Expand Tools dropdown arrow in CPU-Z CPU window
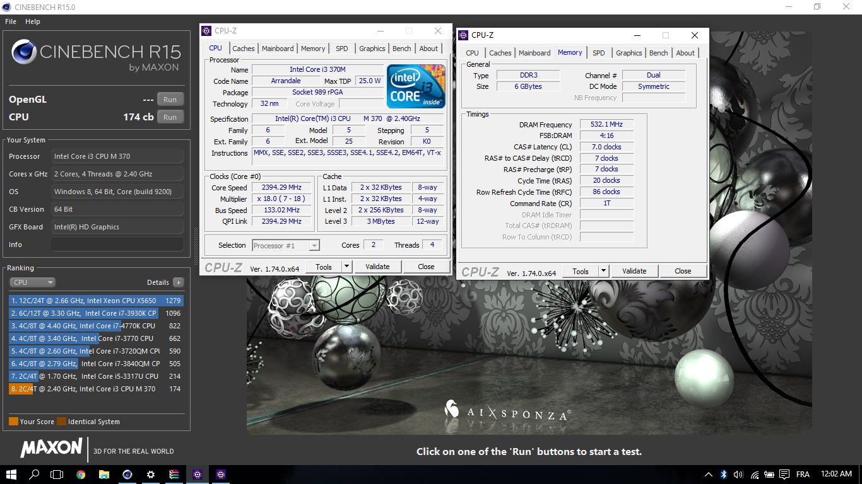Image resolution: width=862 pixels, height=484 pixels. coord(346,267)
